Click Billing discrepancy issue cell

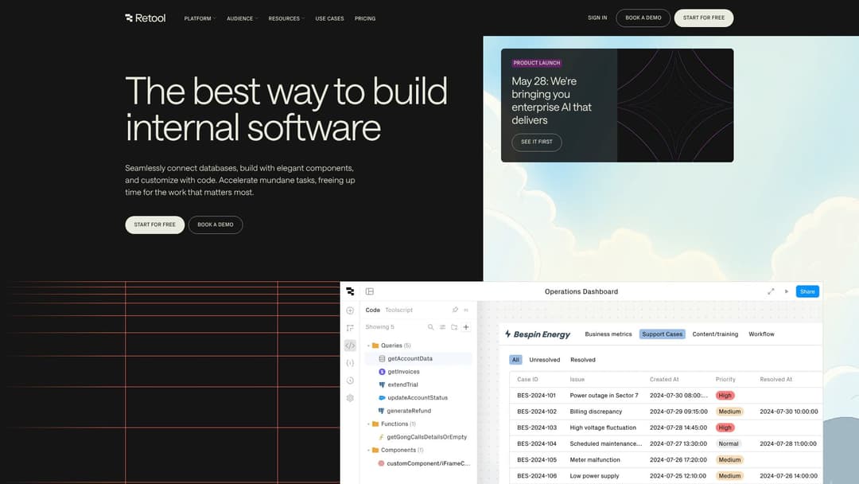point(596,412)
